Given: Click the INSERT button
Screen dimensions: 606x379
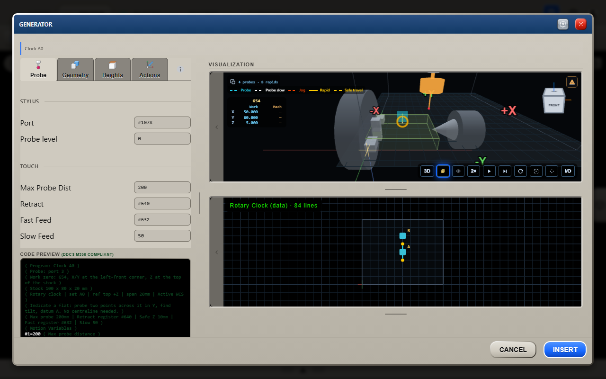Looking at the screenshot, I should 565,350.
